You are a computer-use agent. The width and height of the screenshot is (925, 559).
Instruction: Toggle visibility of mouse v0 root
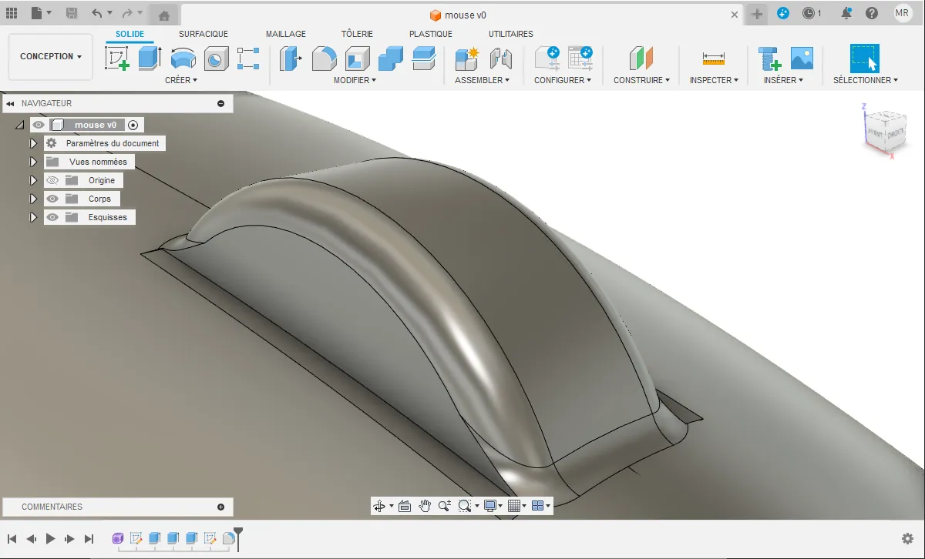pyautogui.click(x=39, y=125)
